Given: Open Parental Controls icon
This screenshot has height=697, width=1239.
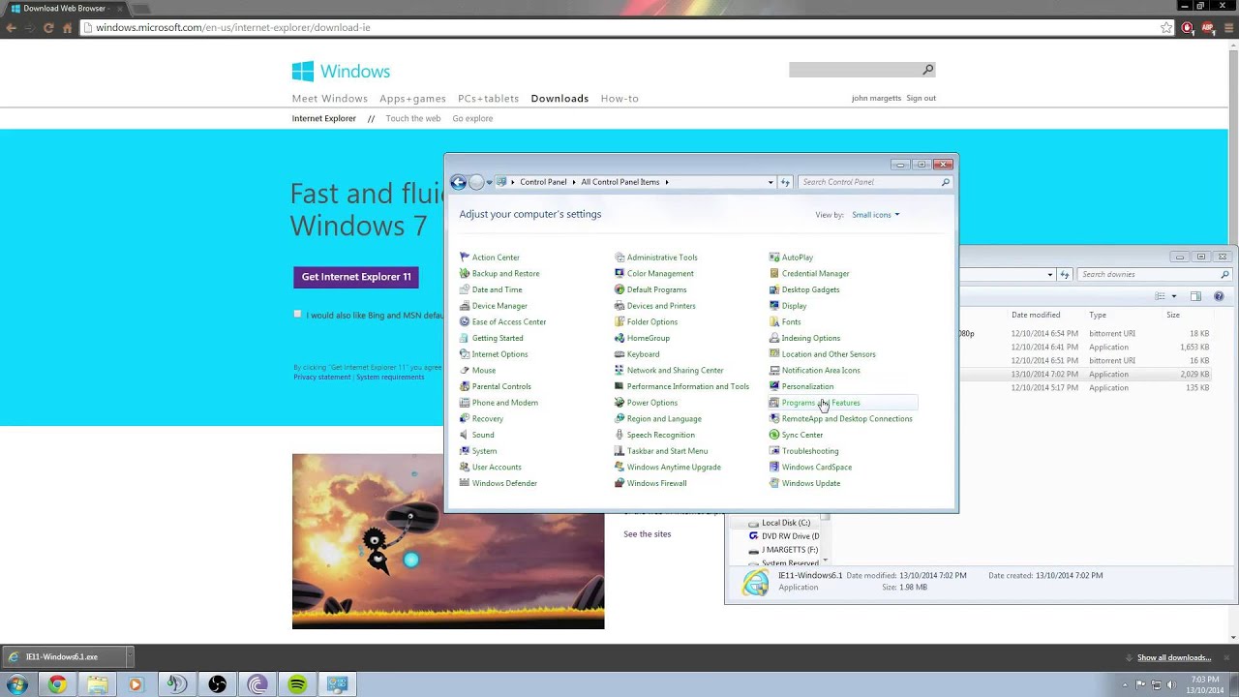Looking at the screenshot, I should 465,386.
